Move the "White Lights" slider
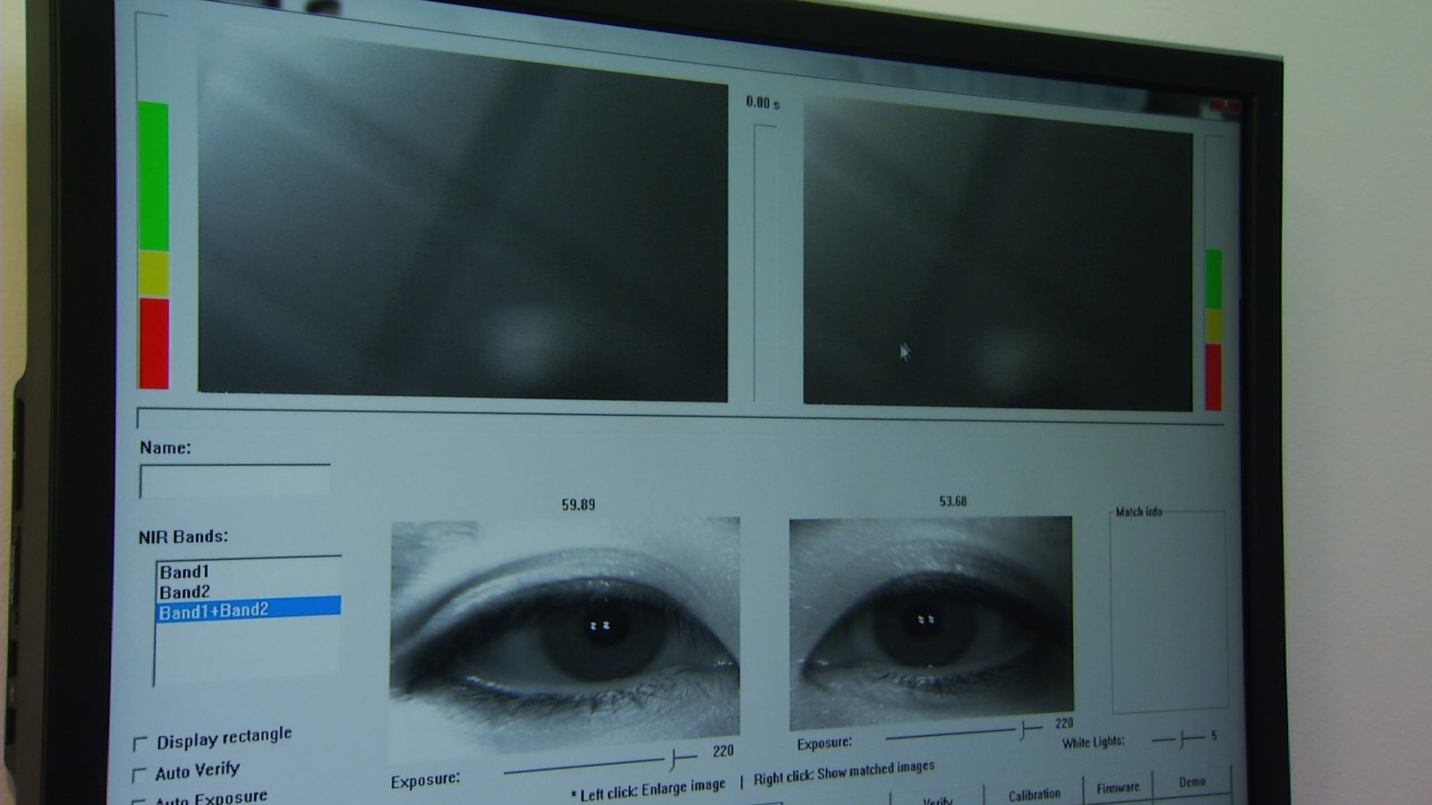 click(x=1183, y=737)
